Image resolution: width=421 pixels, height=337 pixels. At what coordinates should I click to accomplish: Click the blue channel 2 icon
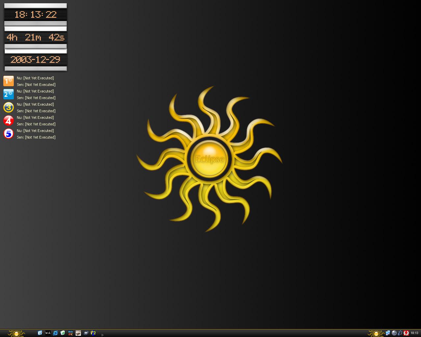click(x=9, y=94)
